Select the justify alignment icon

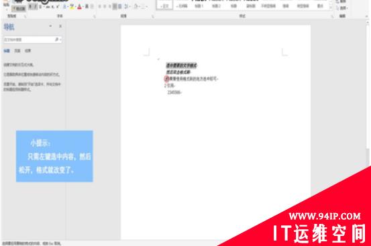click(x=115, y=7)
